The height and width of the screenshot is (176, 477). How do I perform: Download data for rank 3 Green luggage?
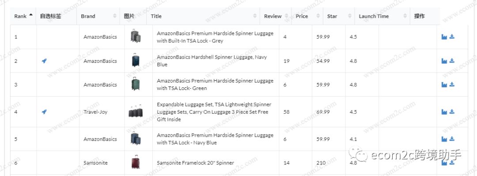[x=452, y=84]
